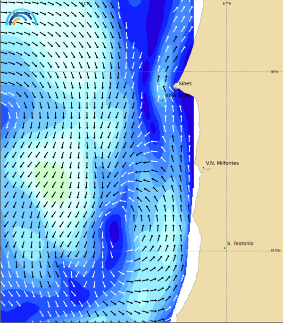Click grid crossing of 37.5°N and 9.2°W

tap(85, 251)
